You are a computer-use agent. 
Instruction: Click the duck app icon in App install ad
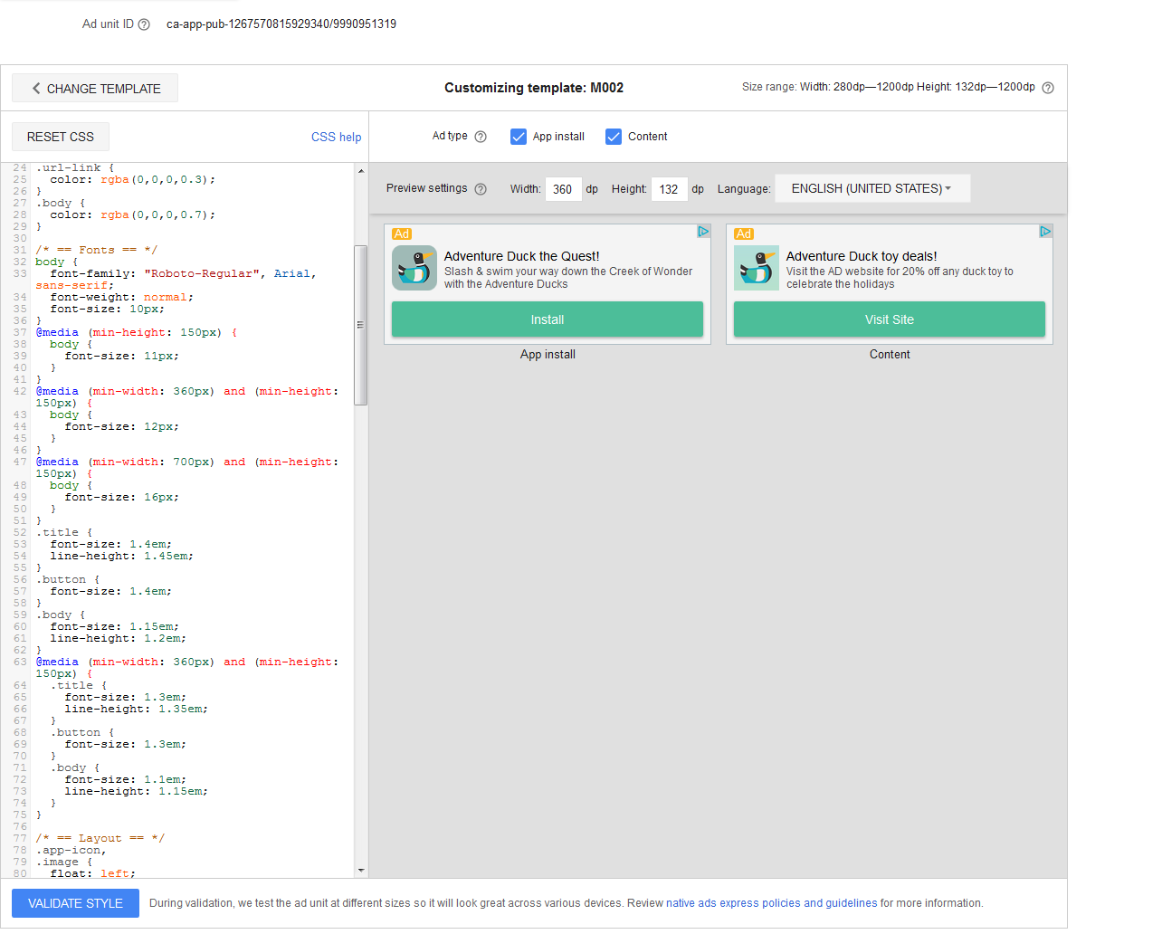tap(414, 268)
